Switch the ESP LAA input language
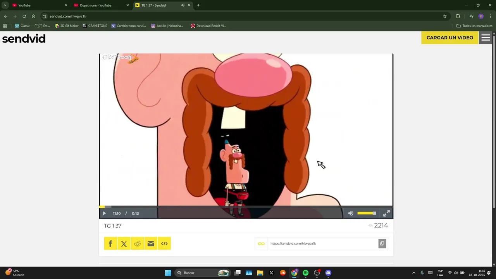496x279 pixels. point(440,273)
